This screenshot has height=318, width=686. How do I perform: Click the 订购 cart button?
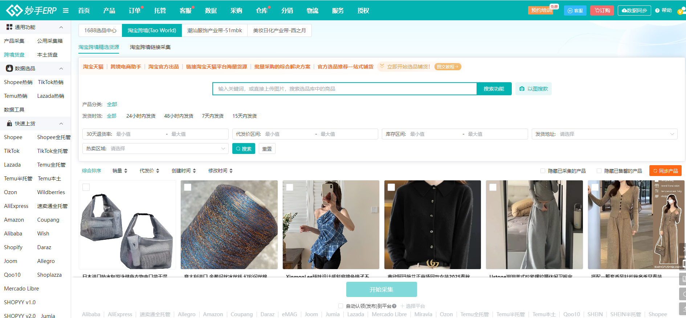602,11
